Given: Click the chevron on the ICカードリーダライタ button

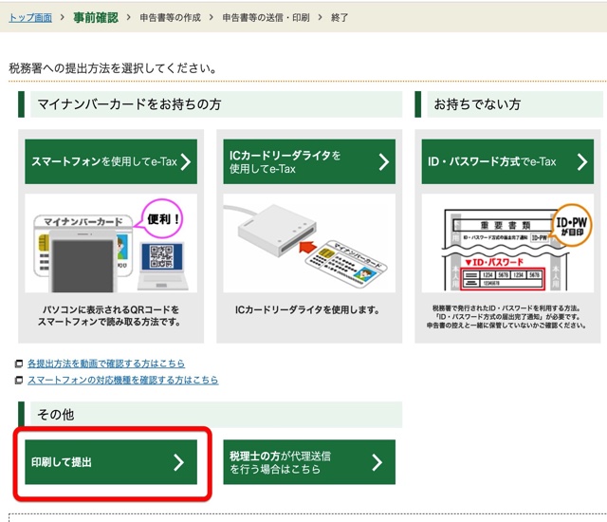Looking at the screenshot, I should [384, 162].
